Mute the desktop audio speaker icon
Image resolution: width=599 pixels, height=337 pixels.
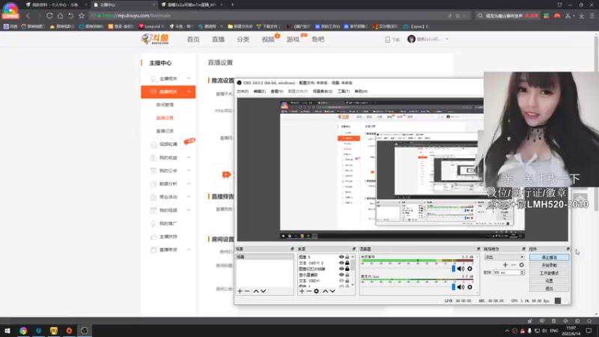(460, 269)
